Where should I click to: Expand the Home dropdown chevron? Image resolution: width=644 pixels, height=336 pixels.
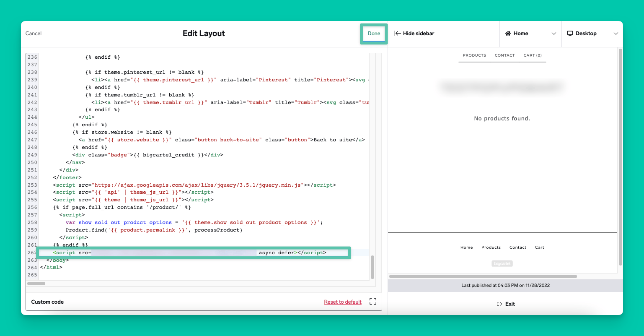point(554,34)
